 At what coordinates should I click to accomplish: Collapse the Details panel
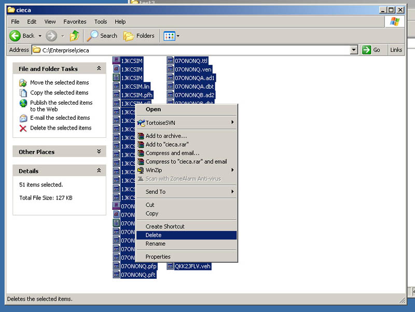(x=99, y=171)
